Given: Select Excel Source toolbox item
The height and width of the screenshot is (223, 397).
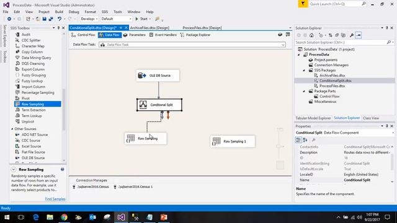Looking at the screenshot, I should pyautogui.click(x=31, y=146).
